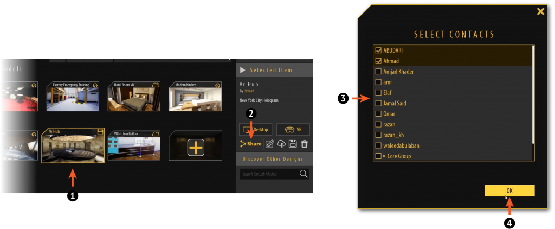Launch model in VR mode
The width and height of the screenshot is (555, 229).
293,130
